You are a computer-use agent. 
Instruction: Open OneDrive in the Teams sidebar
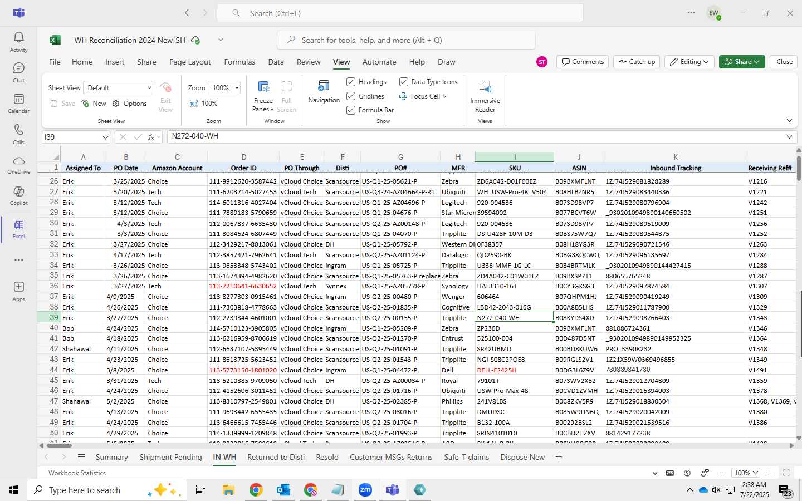[x=18, y=164]
